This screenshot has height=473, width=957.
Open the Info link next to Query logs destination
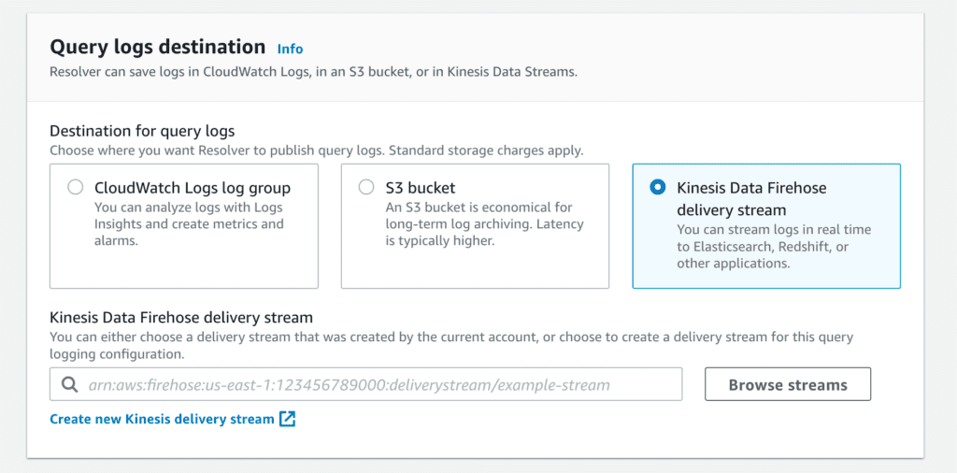pyautogui.click(x=290, y=49)
